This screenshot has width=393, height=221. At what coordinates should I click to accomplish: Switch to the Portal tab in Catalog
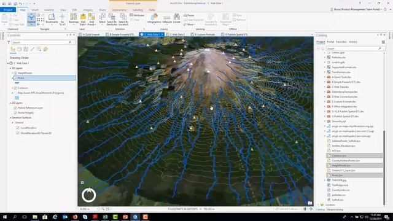(x=330, y=42)
